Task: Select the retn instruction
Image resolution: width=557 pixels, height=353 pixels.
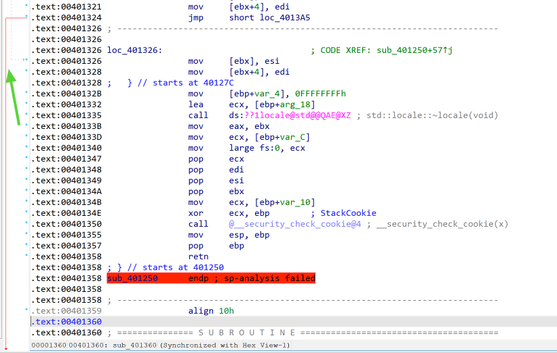Action: pyautogui.click(x=199, y=257)
